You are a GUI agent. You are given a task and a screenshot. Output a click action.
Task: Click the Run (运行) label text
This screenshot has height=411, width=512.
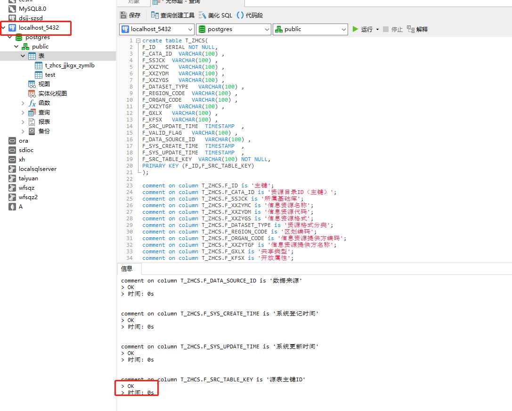coord(367,29)
